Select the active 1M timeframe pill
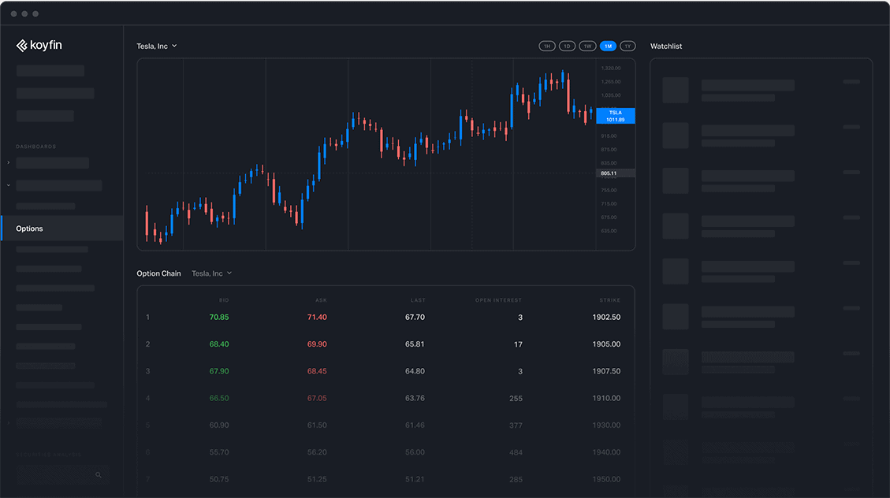The height and width of the screenshot is (498, 890). coord(608,46)
